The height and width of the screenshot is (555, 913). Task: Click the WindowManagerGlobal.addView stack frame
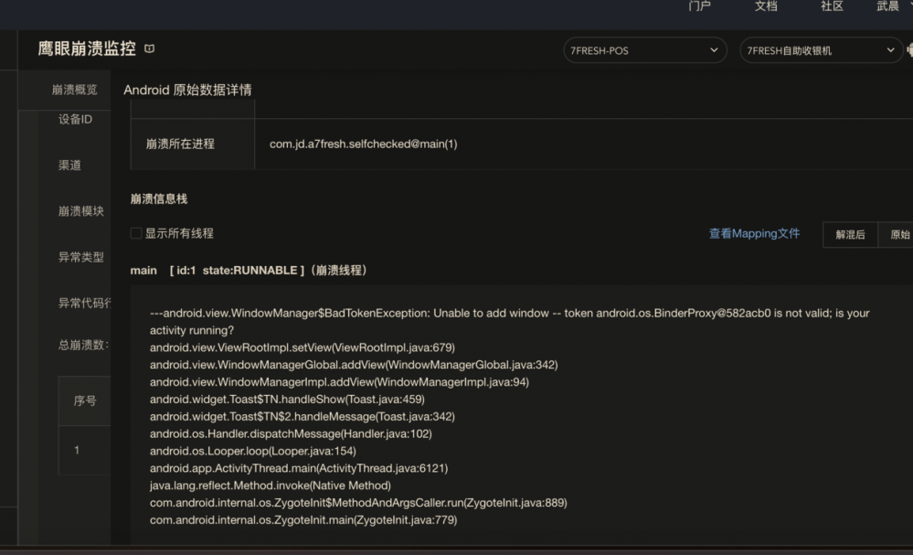pyautogui.click(x=354, y=365)
